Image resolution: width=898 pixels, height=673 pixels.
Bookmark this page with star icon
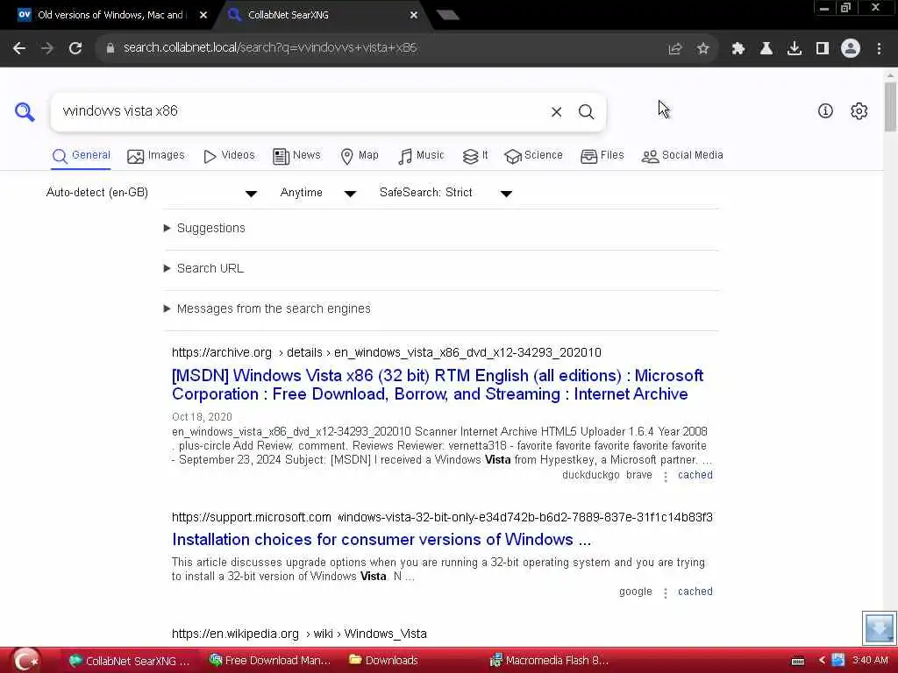[x=703, y=49]
